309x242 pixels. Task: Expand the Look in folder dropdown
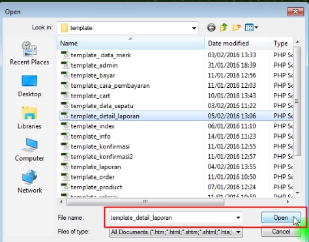pos(194,28)
